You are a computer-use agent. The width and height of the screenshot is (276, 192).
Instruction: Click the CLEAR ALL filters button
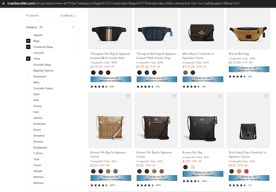click(x=67, y=16)
